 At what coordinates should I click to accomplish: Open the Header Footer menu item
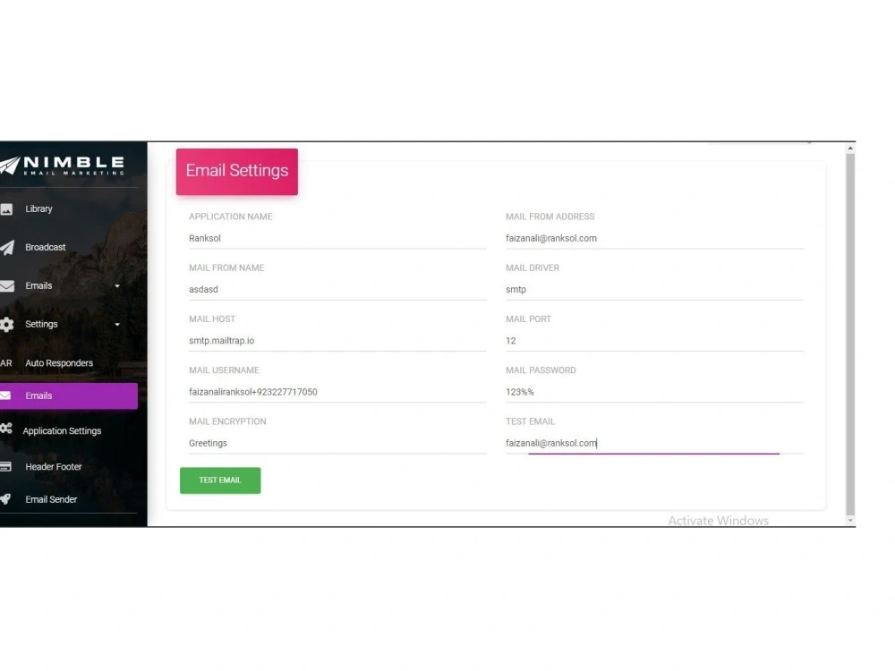tap(53, 467)
